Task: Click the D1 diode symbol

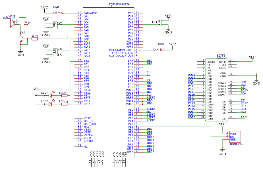Action: point(26,23)
